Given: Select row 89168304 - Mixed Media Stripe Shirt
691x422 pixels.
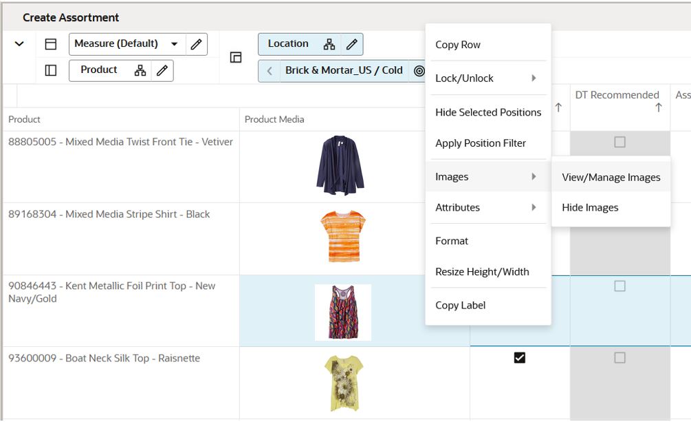Looking at the screenshot, I should pyautogui.click(x=109, y=214).
